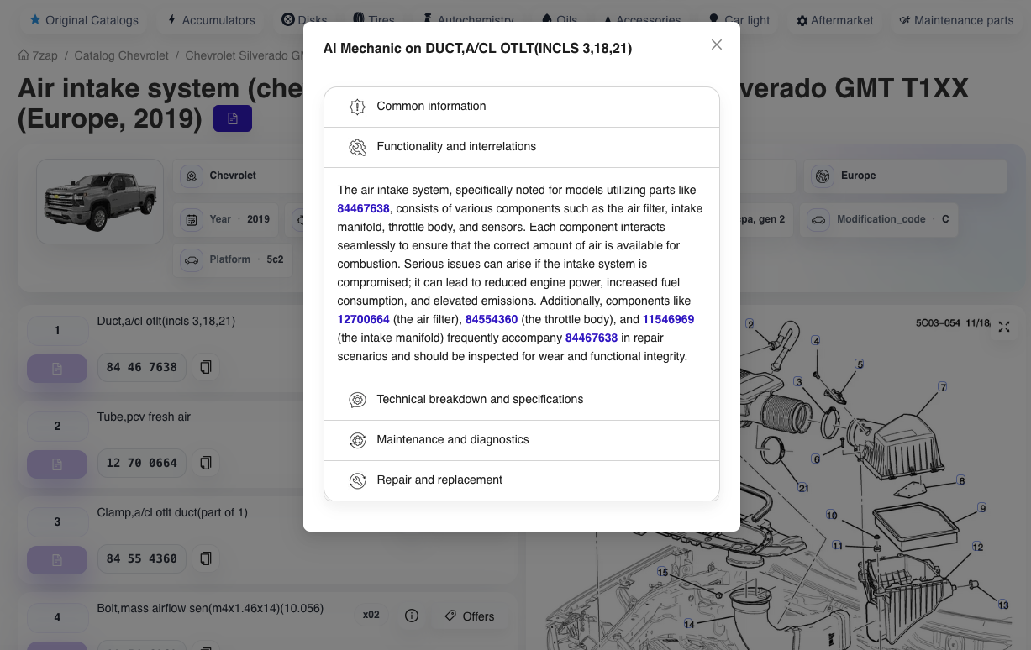Go to Maintenance parts tab
The height and width of the screenshot is (650, 1031).
tap(955, 20)
